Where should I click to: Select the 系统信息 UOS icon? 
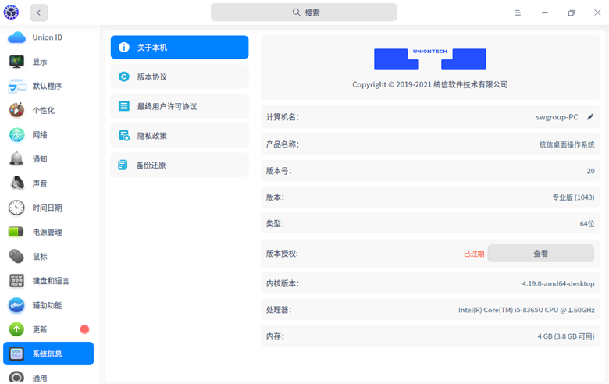click(16, 354)
